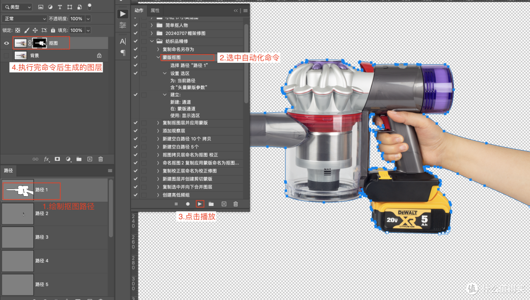Image resolution: width=530 pixels, height=300 pixels.
Task: Open the 填充 fill slider arrow
Action: [x=88, y=30]
